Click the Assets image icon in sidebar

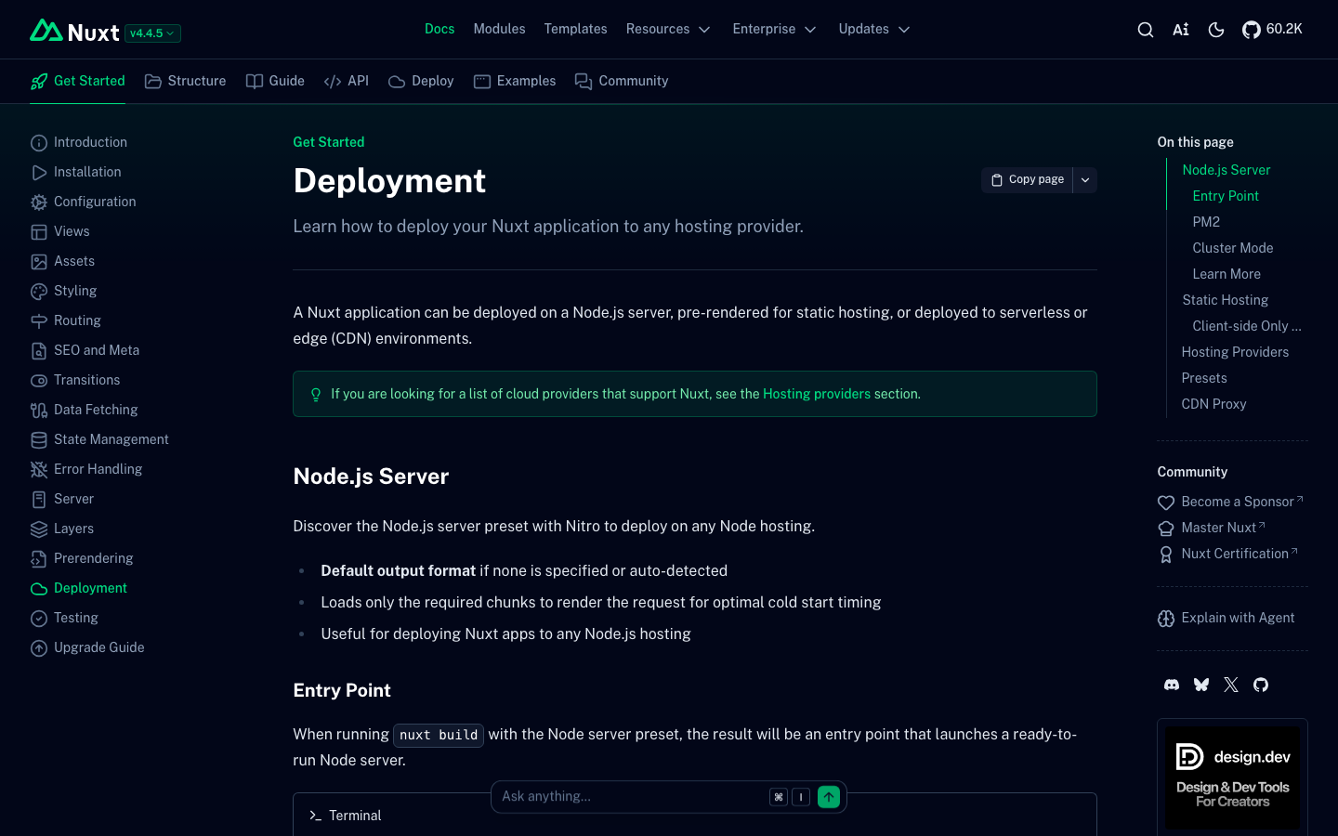[39, 262]
